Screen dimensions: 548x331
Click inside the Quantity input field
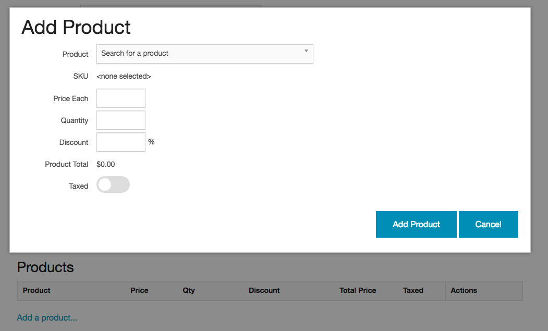point(120,120)
